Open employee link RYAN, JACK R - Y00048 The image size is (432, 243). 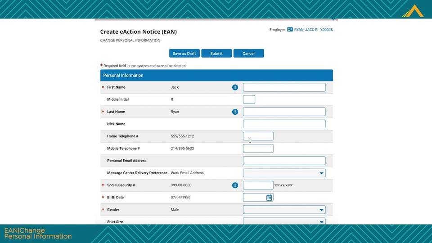pyautogui.click(x=313, y=30)
